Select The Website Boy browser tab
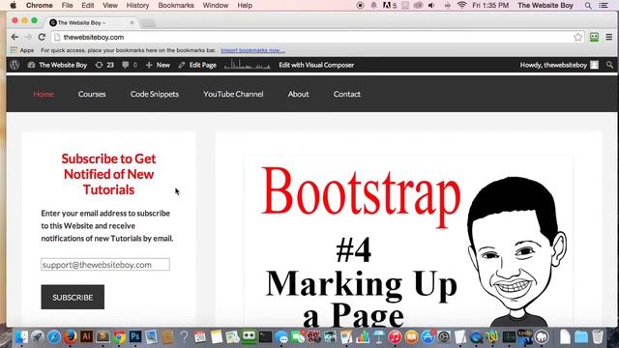 click(x=92, y=22)
